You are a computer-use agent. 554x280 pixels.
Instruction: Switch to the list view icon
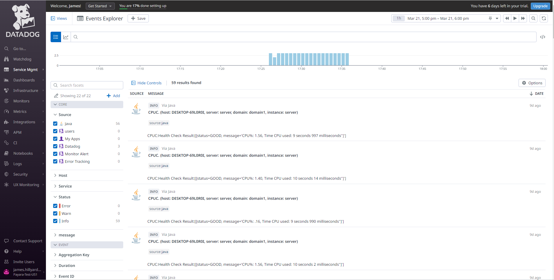pyautogui.click(x=56, y=37)
